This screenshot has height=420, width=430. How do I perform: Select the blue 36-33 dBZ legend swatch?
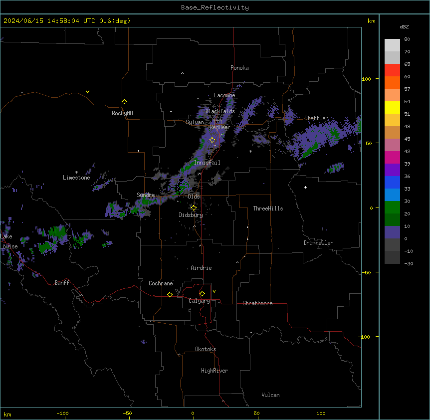click(392, 182)
